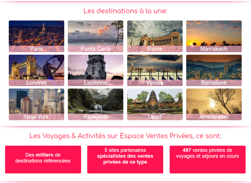Open the Barcelone destination tile
Screen dimensions: 251x183
214,70
